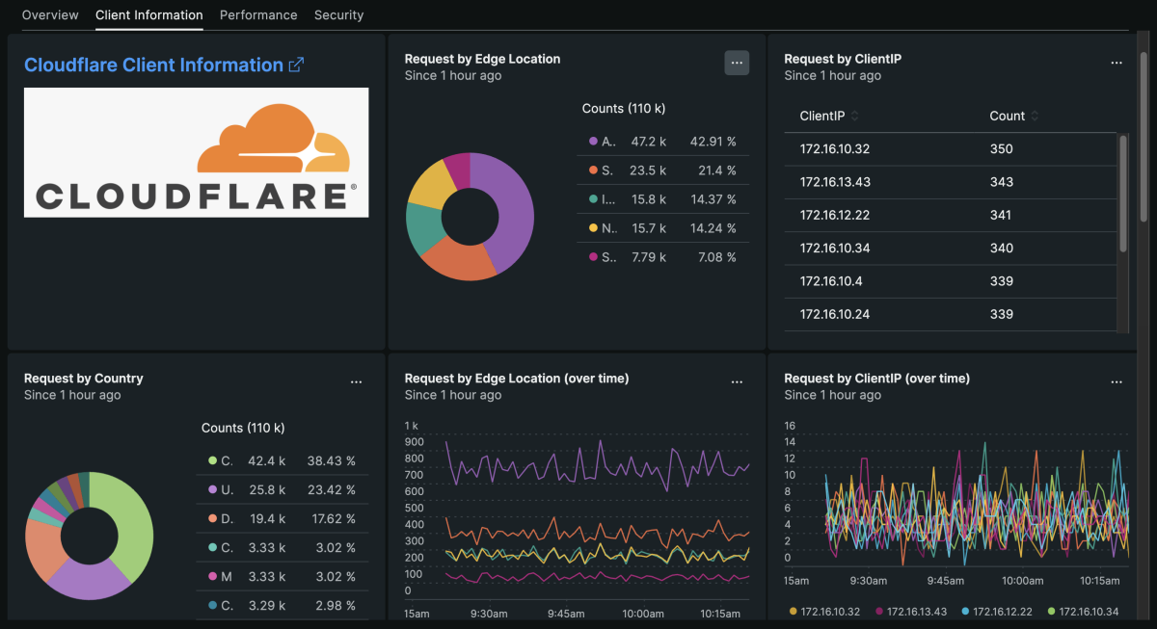
Task: Open options menu for Edge Location over time
Action: pos(737,382)
